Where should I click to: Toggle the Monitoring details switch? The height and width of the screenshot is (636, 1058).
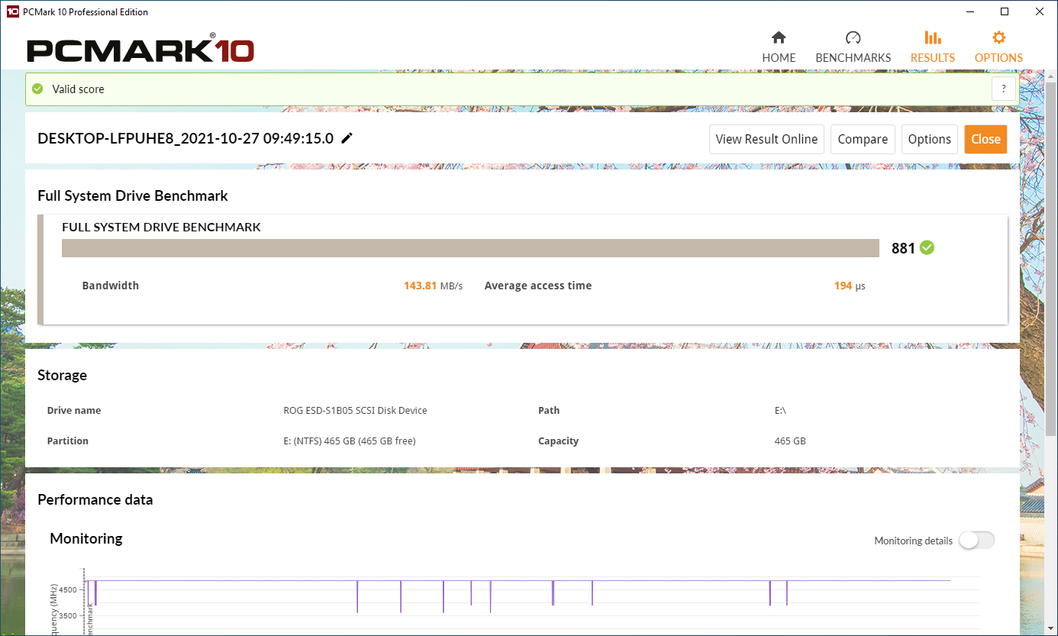click(x=976, y=540)
